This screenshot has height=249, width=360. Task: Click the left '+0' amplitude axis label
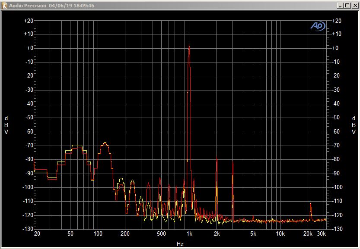click(30, 48)
